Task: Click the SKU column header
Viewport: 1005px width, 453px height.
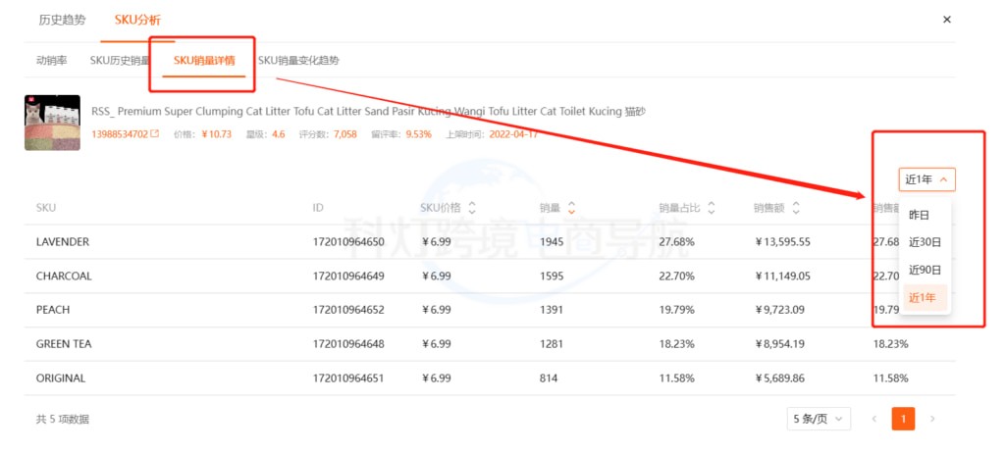Action: coord(45,208)
